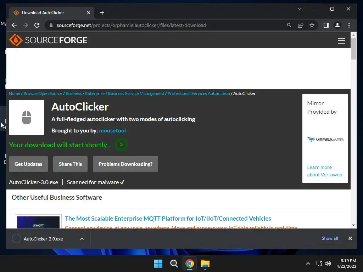Reload the SourceForge page
Screen dimensions: 363x272
click(37, 25)
